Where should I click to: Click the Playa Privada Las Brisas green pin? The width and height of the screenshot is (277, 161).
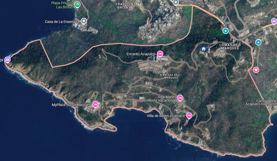(x=77, y=5)
